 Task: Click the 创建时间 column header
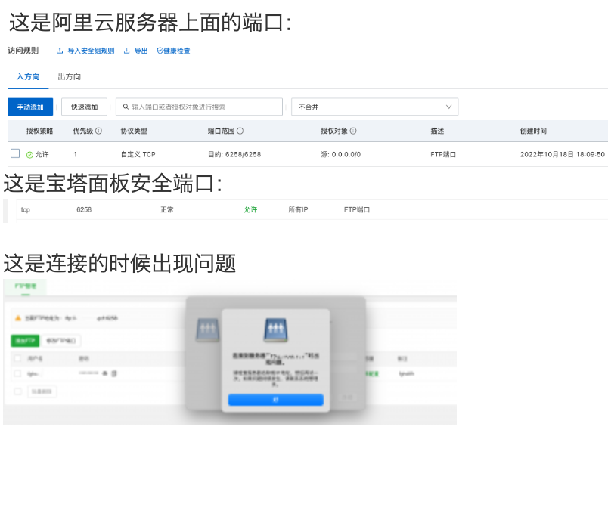click(x=533, y=131)
